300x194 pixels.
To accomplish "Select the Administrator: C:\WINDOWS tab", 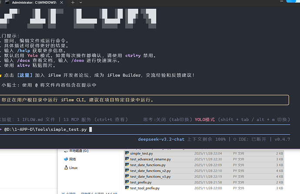I will [x=34, y=3].
